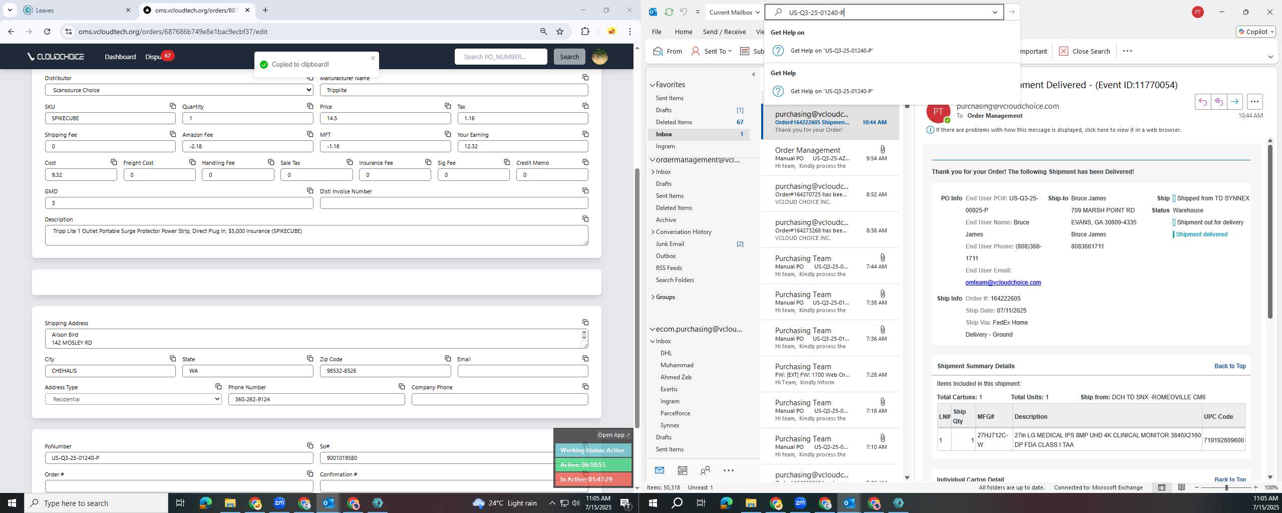1282x513 pixels.
Task: Copy the Tax field value
Action: 585,106
